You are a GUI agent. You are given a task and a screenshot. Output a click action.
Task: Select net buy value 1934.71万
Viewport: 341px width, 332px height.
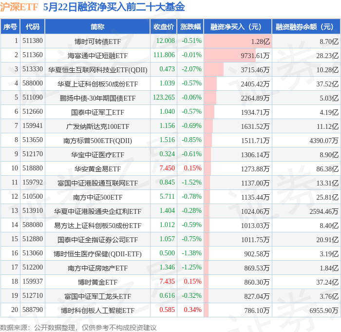(255, 112)
